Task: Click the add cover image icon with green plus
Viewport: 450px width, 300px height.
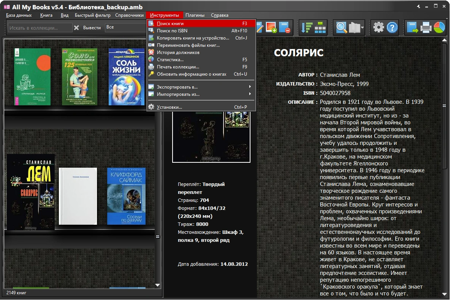Action: point(271,27)
